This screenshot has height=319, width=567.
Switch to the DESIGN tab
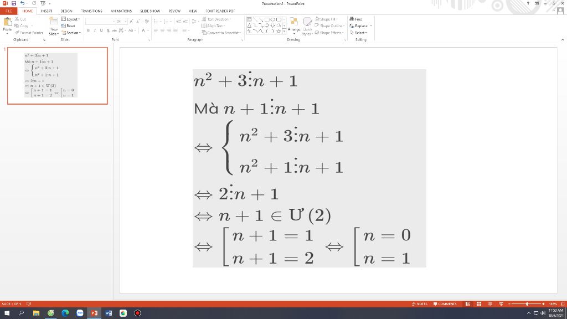point(66,11)
